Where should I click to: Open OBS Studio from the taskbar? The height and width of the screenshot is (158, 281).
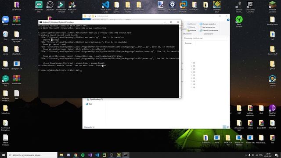(x=112, y=155)
